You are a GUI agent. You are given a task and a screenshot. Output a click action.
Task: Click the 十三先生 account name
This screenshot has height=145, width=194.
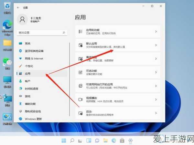pyautogui.click(x=36, y=18)
